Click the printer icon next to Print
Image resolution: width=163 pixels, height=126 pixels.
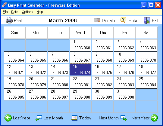coord(9,20)
